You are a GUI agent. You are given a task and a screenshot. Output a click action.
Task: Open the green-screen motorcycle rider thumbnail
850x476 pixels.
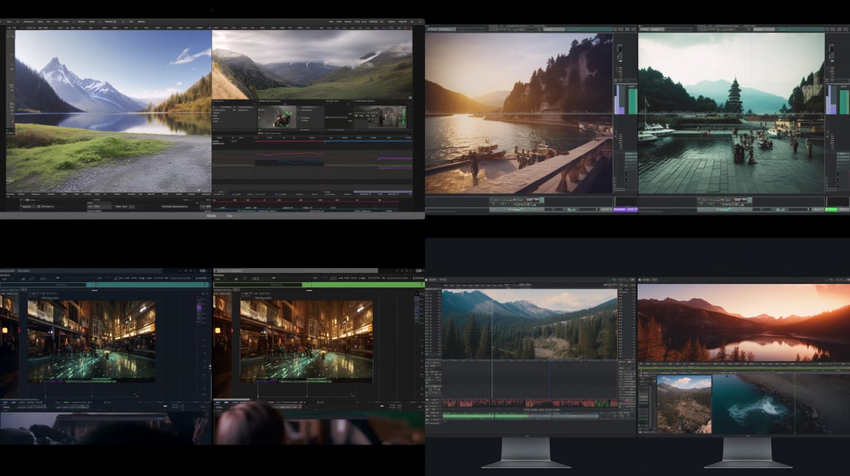pos(277,117)
